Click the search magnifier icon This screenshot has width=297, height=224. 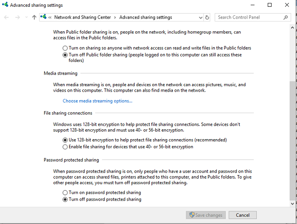(286, 17)
